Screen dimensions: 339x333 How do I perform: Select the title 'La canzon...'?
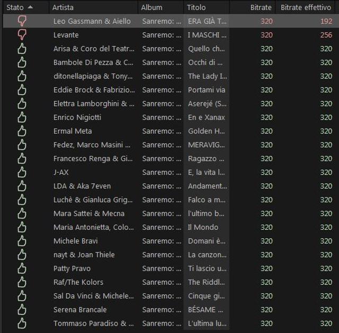[207, 255]
